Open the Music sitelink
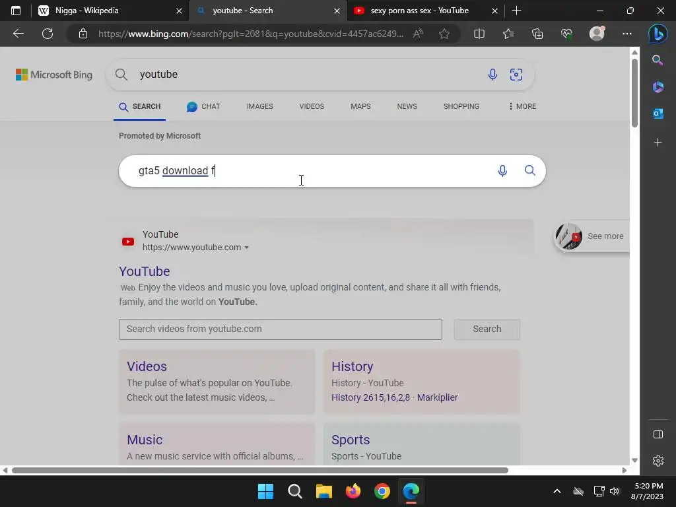Image resolution: width=676 pixels, height=507 pixels. 145,439
